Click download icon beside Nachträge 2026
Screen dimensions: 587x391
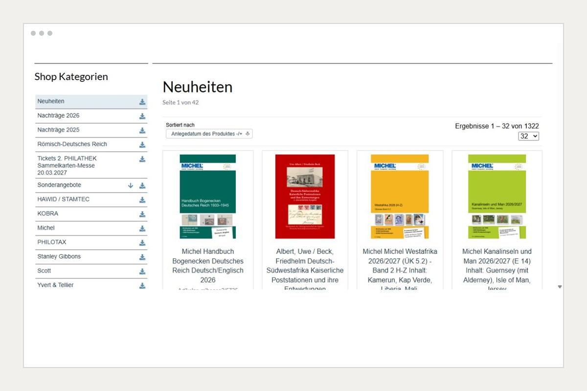tap(142, 116)
